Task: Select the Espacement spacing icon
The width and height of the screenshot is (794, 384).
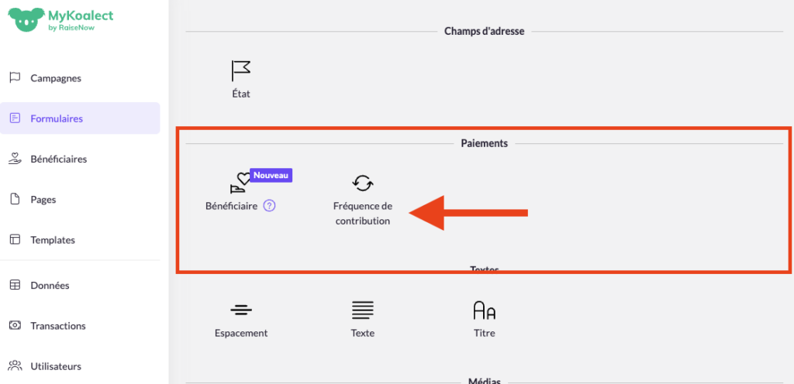Action: point(241,310)
